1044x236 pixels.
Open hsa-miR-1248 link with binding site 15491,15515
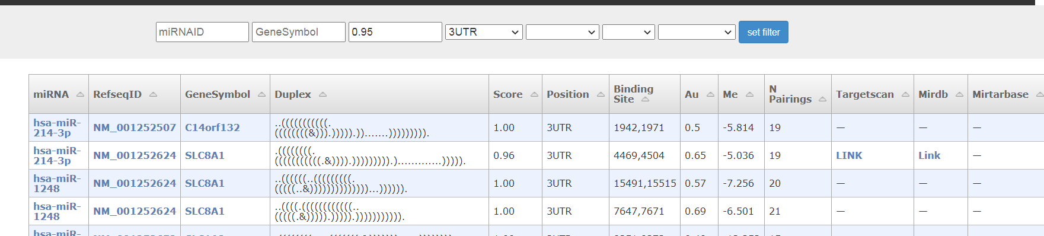click(x=57, y=183)
